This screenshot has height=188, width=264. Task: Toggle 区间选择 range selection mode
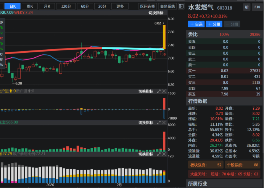point(147,6)
